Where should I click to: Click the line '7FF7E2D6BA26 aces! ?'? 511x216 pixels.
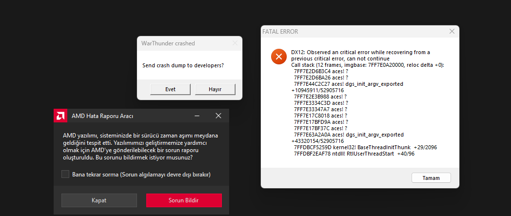[x=321, y=78]
